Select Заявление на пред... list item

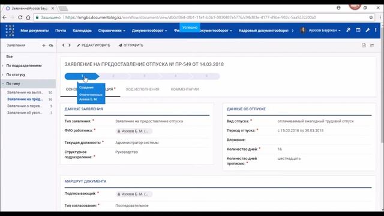(x=25, y=99)
